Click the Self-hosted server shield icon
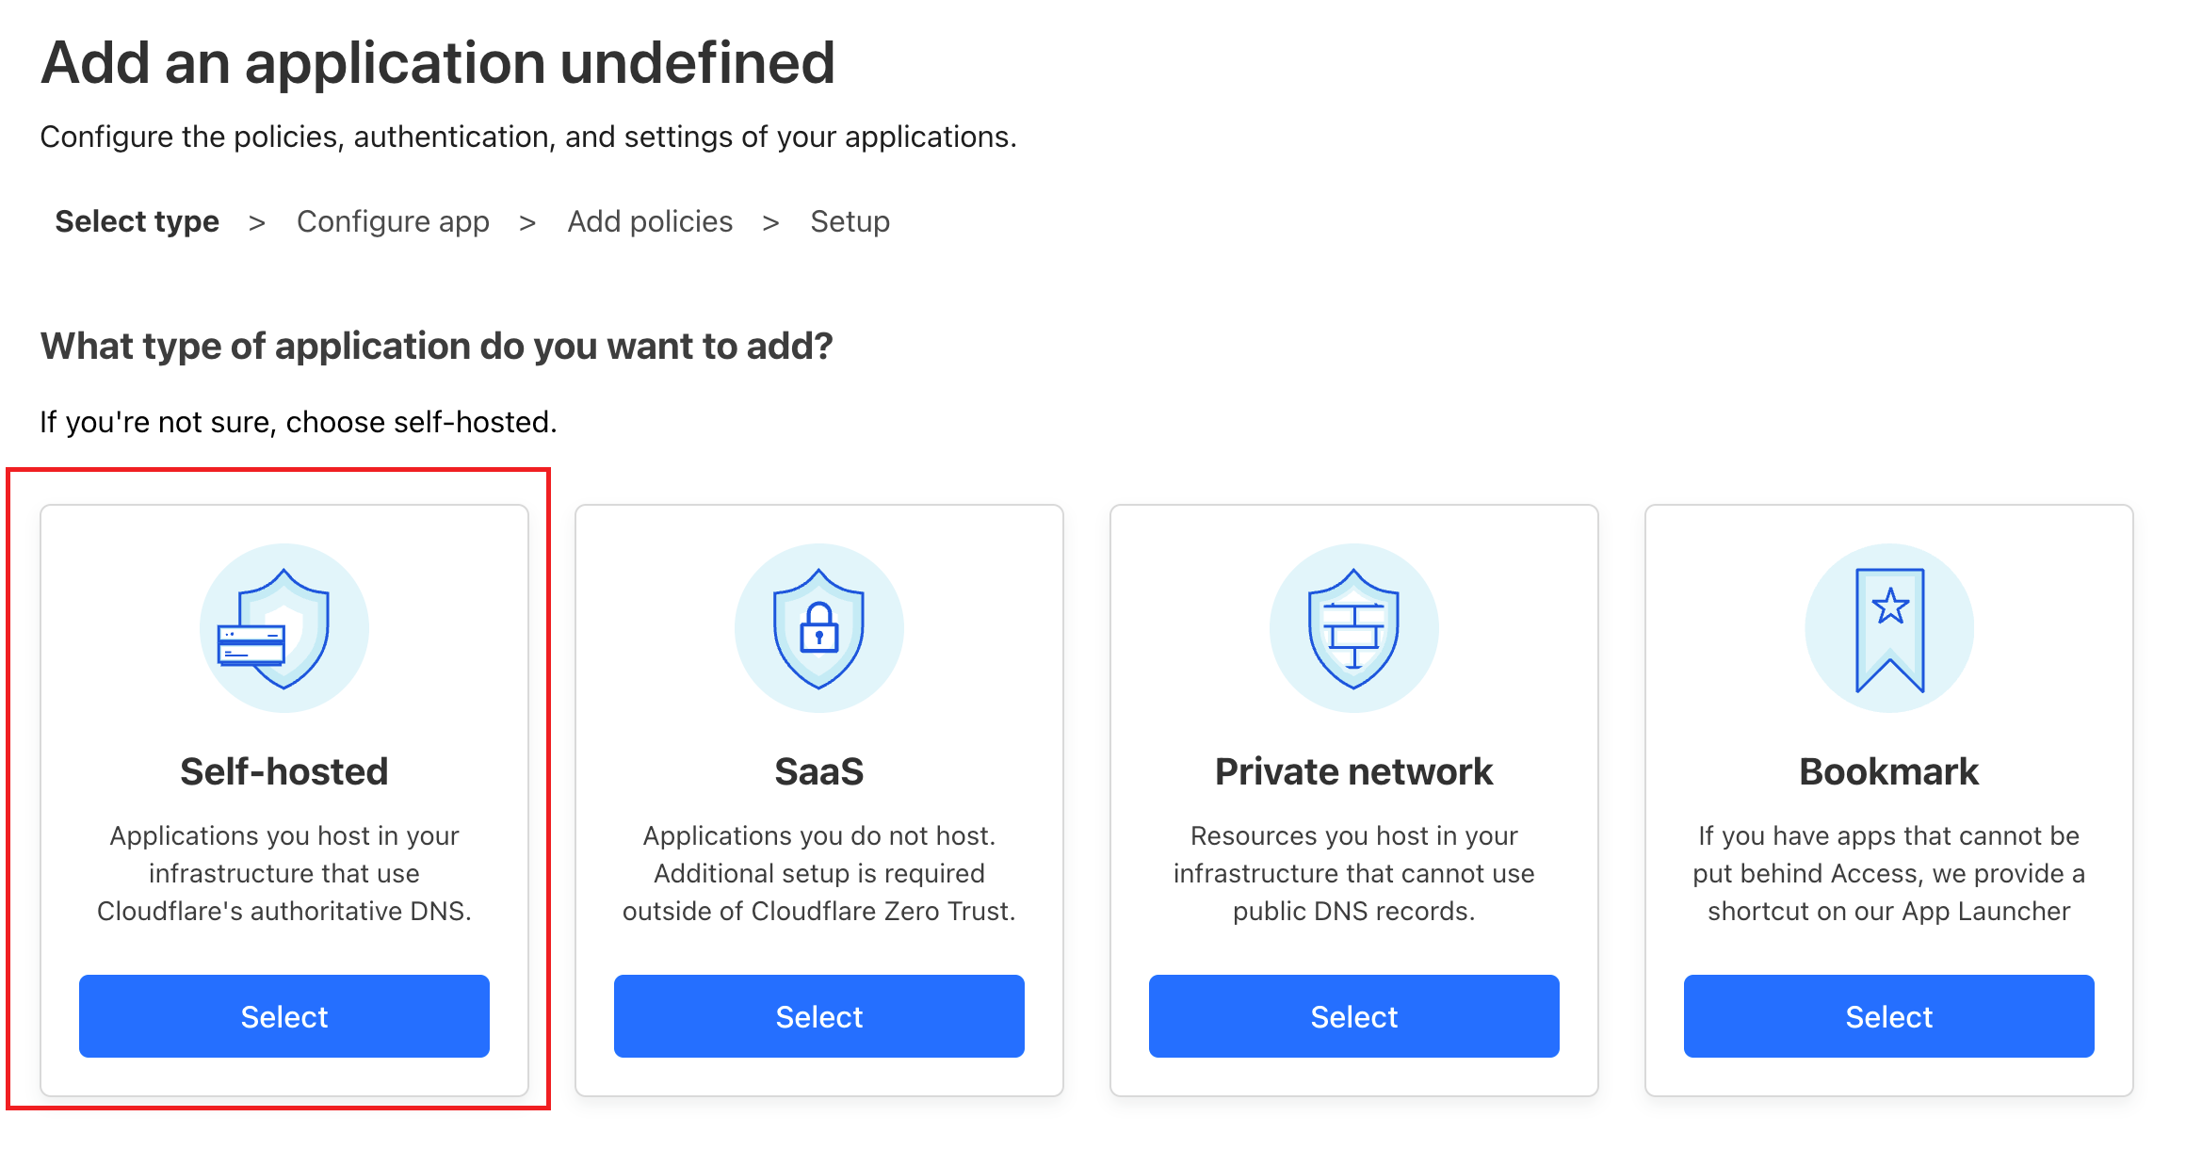Image resolution: width=2202 pixels, height=1149 pixels. pyautogui.click(x=283, y=628)
